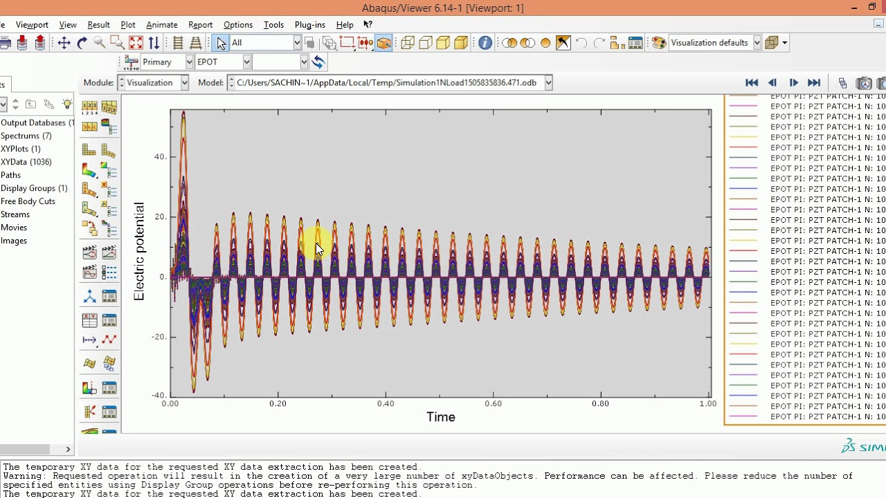Select 'Display Groups (1)' tree item
This screenshot has width=886, height=498.
point(34,188)
